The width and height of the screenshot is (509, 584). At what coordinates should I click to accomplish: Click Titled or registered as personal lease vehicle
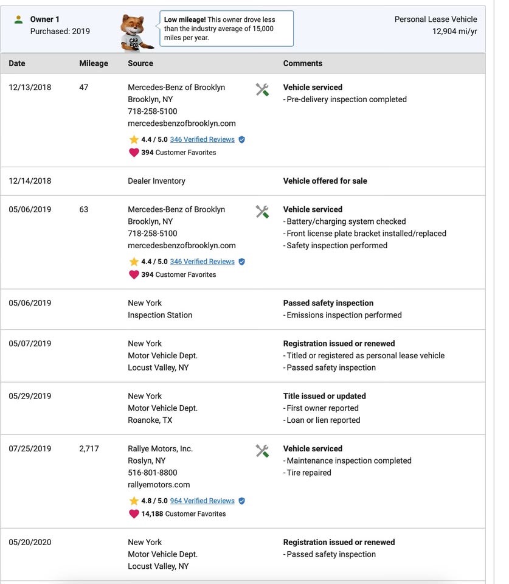(x=364, y=356)
